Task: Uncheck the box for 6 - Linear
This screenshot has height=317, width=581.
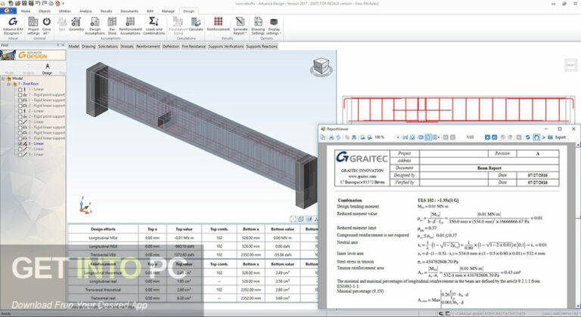Action: coord(20,143)
